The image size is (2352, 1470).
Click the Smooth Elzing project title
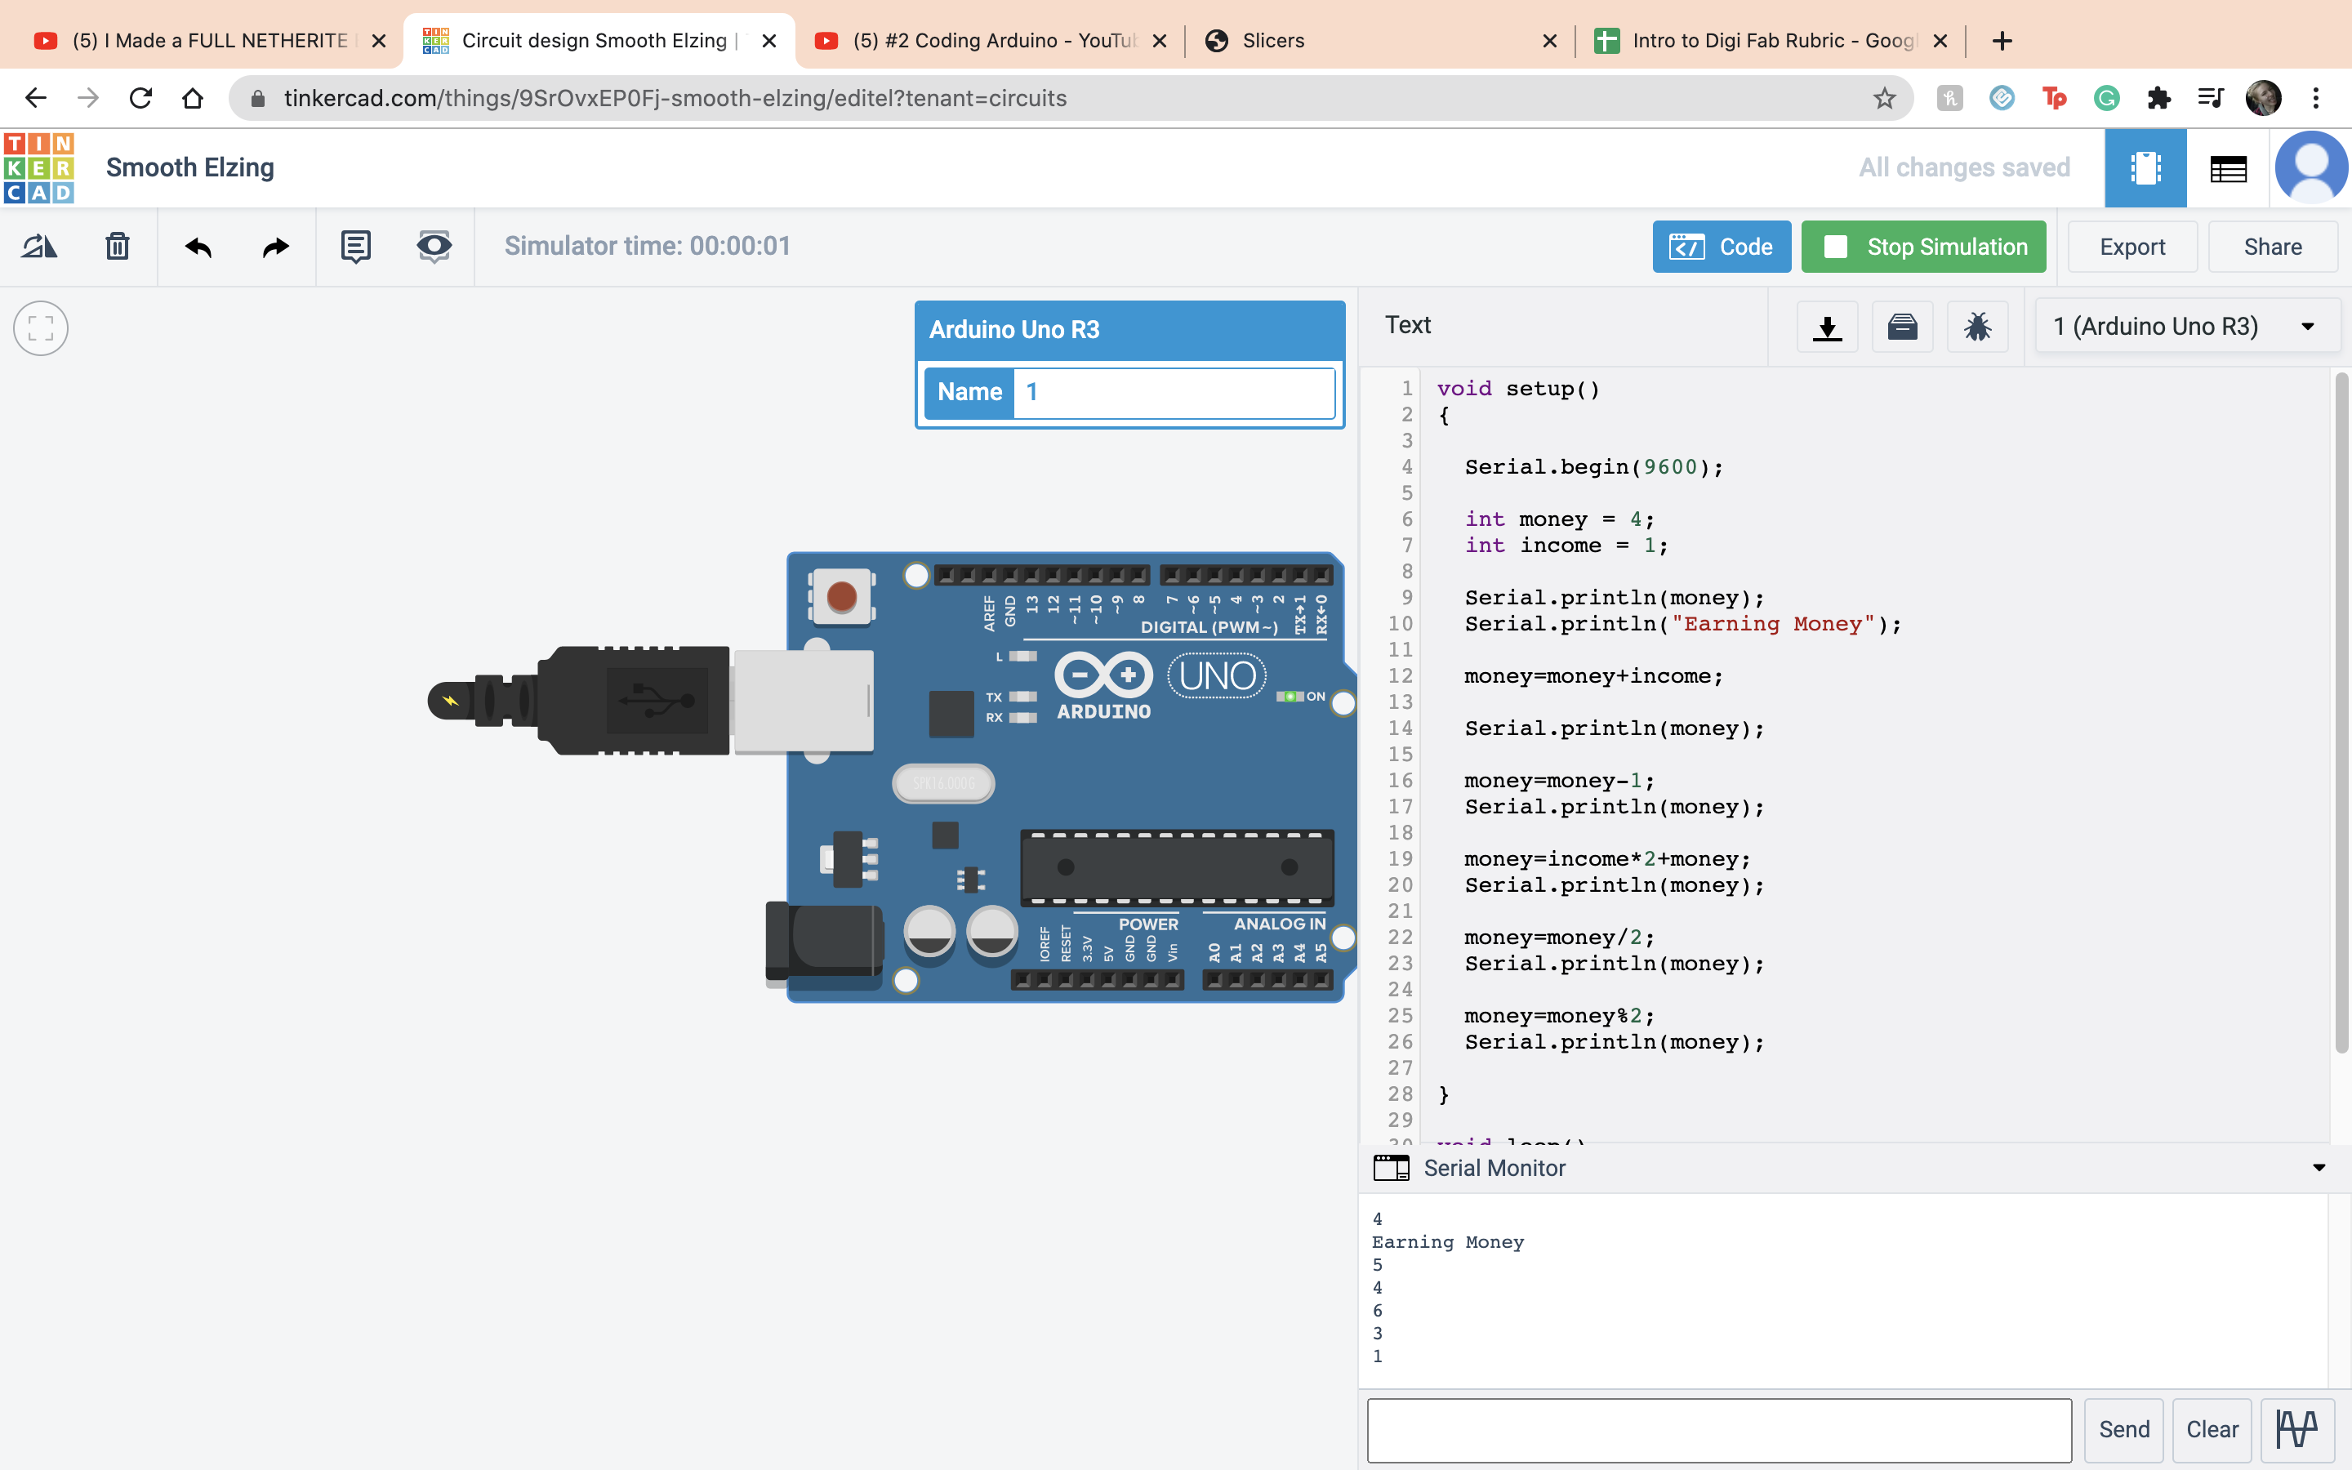click(x=190, y=167)
